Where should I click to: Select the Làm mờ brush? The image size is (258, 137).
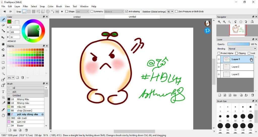tap(26, 122)
